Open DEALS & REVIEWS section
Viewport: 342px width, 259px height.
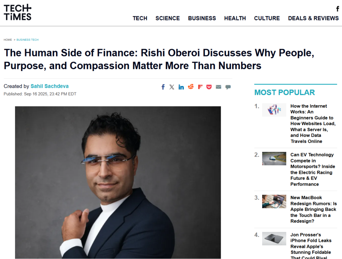coord(313,18)
